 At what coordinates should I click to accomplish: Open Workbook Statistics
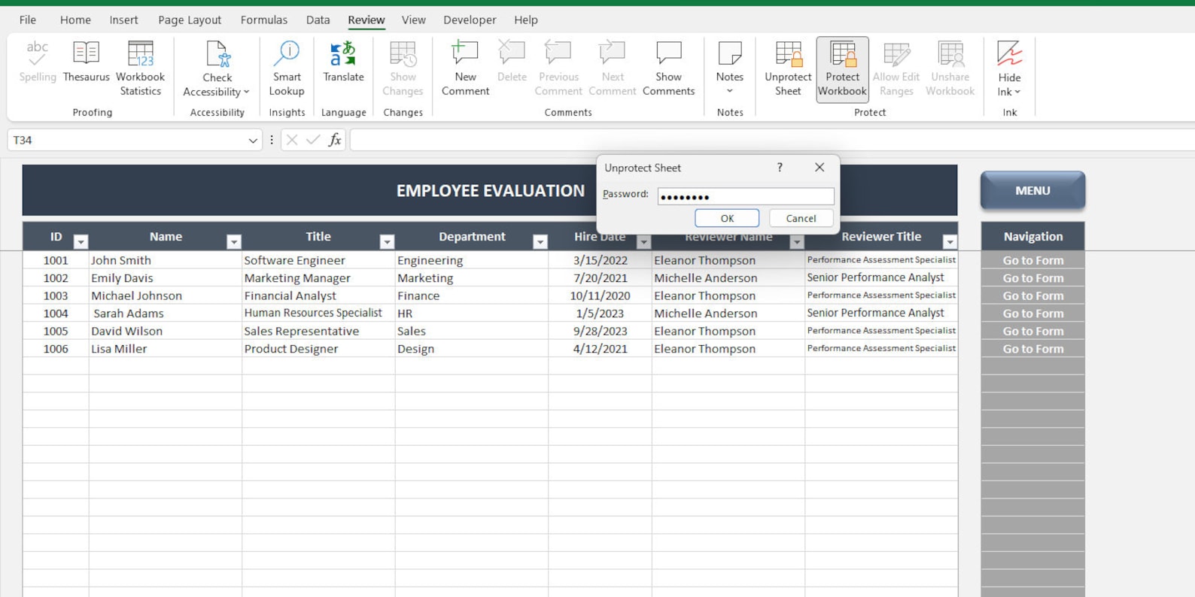(x=140, y=68)
